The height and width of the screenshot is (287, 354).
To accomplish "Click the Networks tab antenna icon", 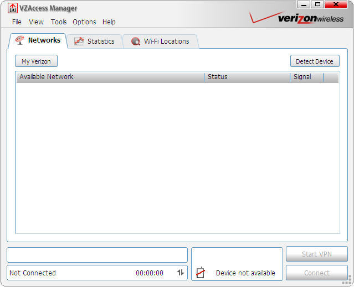I will (19, 40).
